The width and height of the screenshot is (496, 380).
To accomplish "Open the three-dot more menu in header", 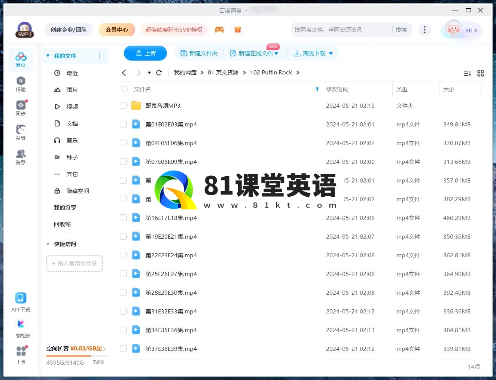I will (424, 30).
